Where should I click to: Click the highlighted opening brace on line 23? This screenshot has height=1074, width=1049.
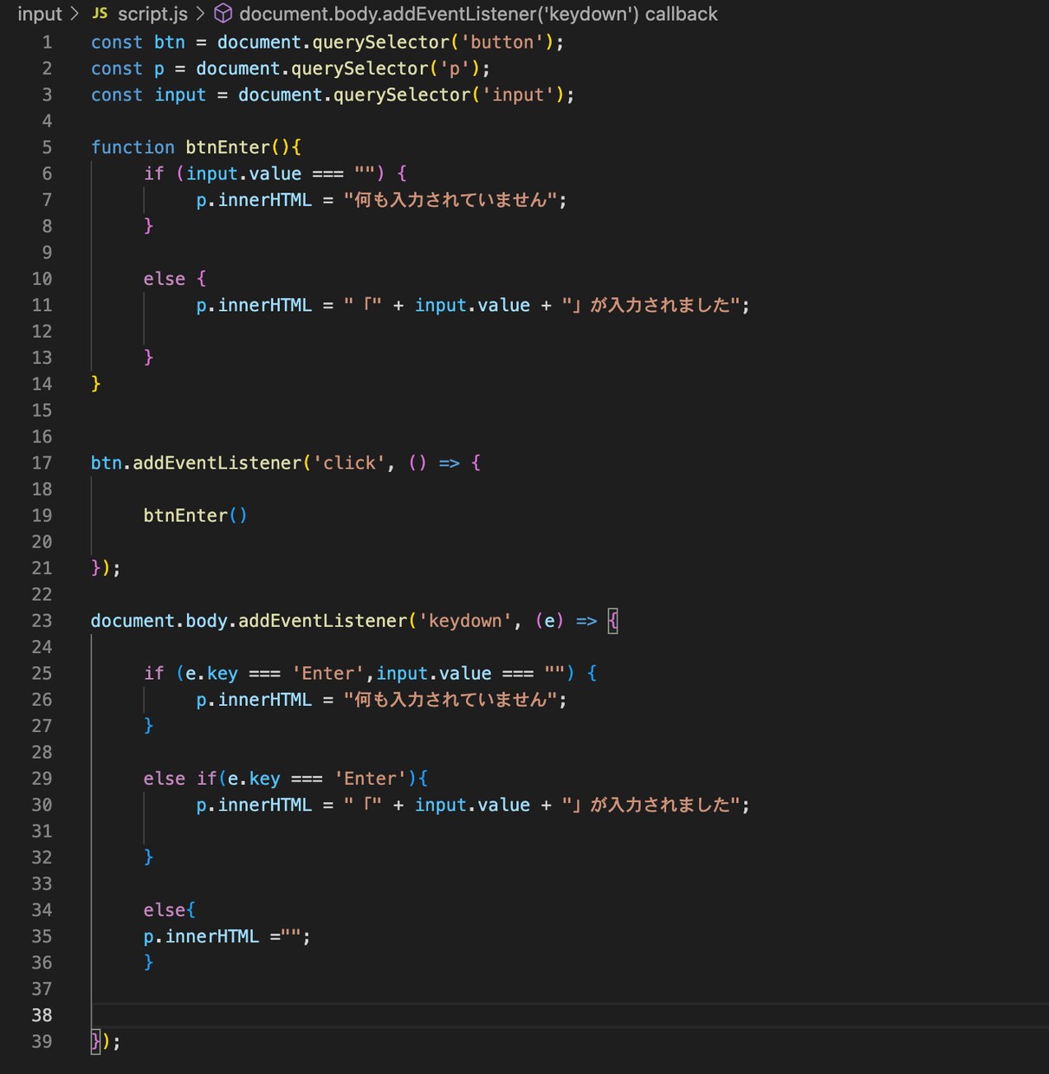tap(613, 621)
